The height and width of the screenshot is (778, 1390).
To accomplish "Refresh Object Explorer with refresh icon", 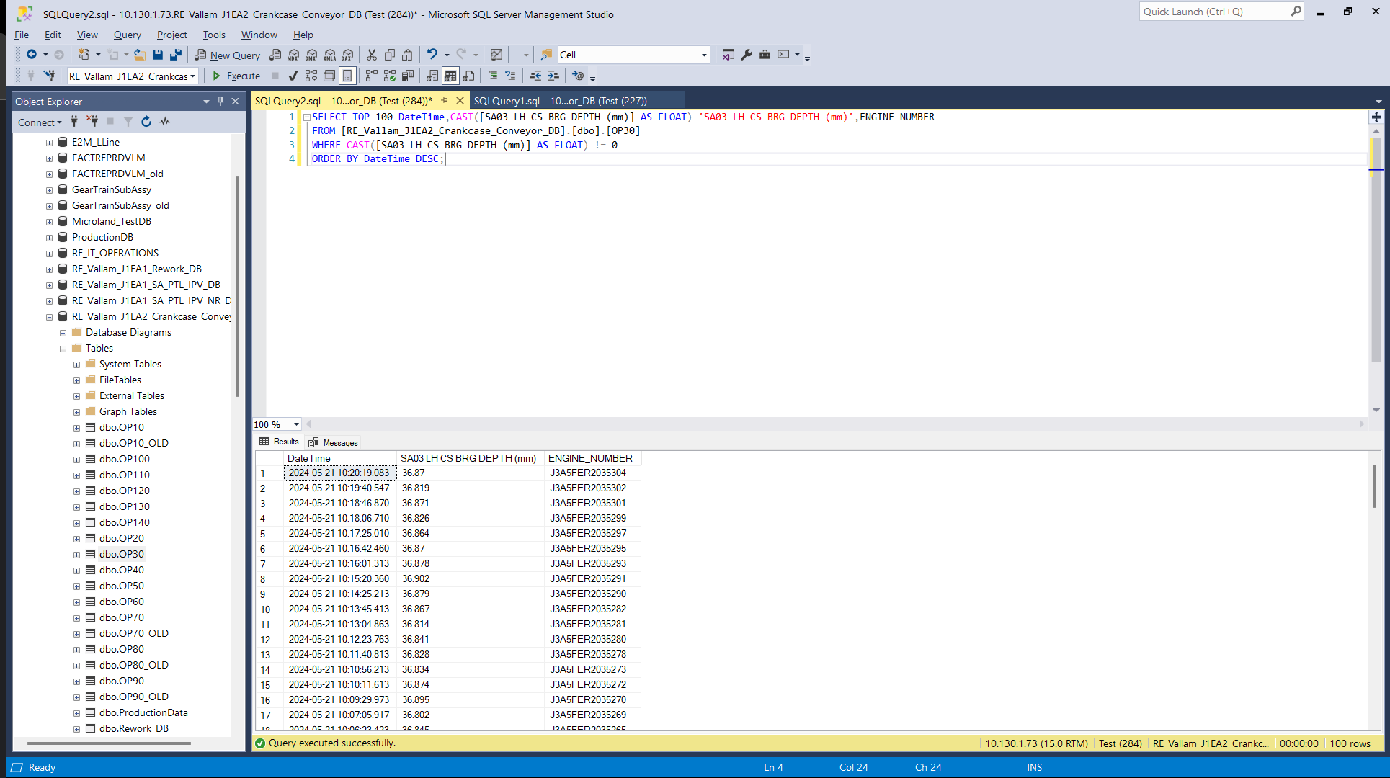I will click(146, 122).
